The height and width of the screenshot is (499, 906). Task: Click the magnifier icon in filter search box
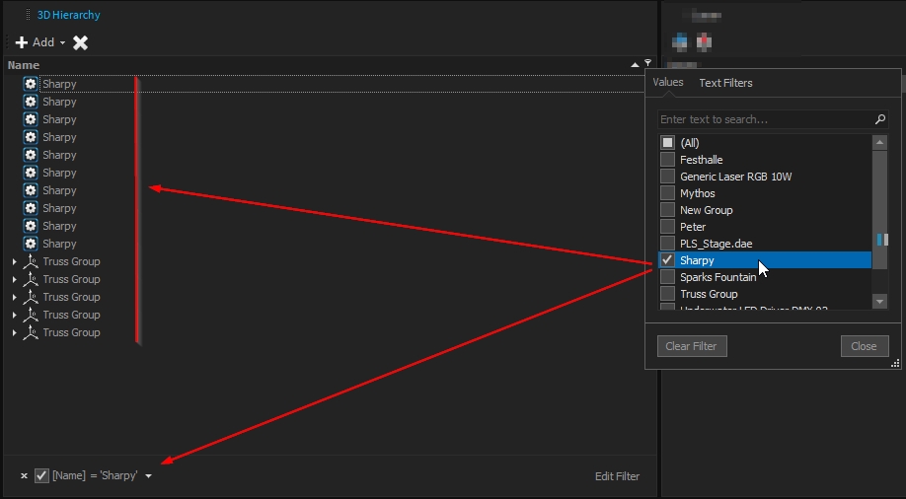click(x=880, y=119)
